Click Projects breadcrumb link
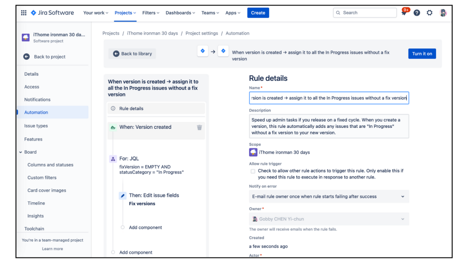The image size is (468, 263). (x=111, y=33)
